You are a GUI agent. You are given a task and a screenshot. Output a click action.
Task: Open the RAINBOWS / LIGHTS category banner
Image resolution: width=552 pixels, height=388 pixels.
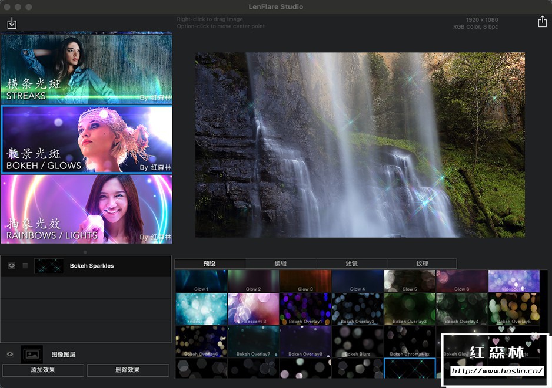click(87, 208)
